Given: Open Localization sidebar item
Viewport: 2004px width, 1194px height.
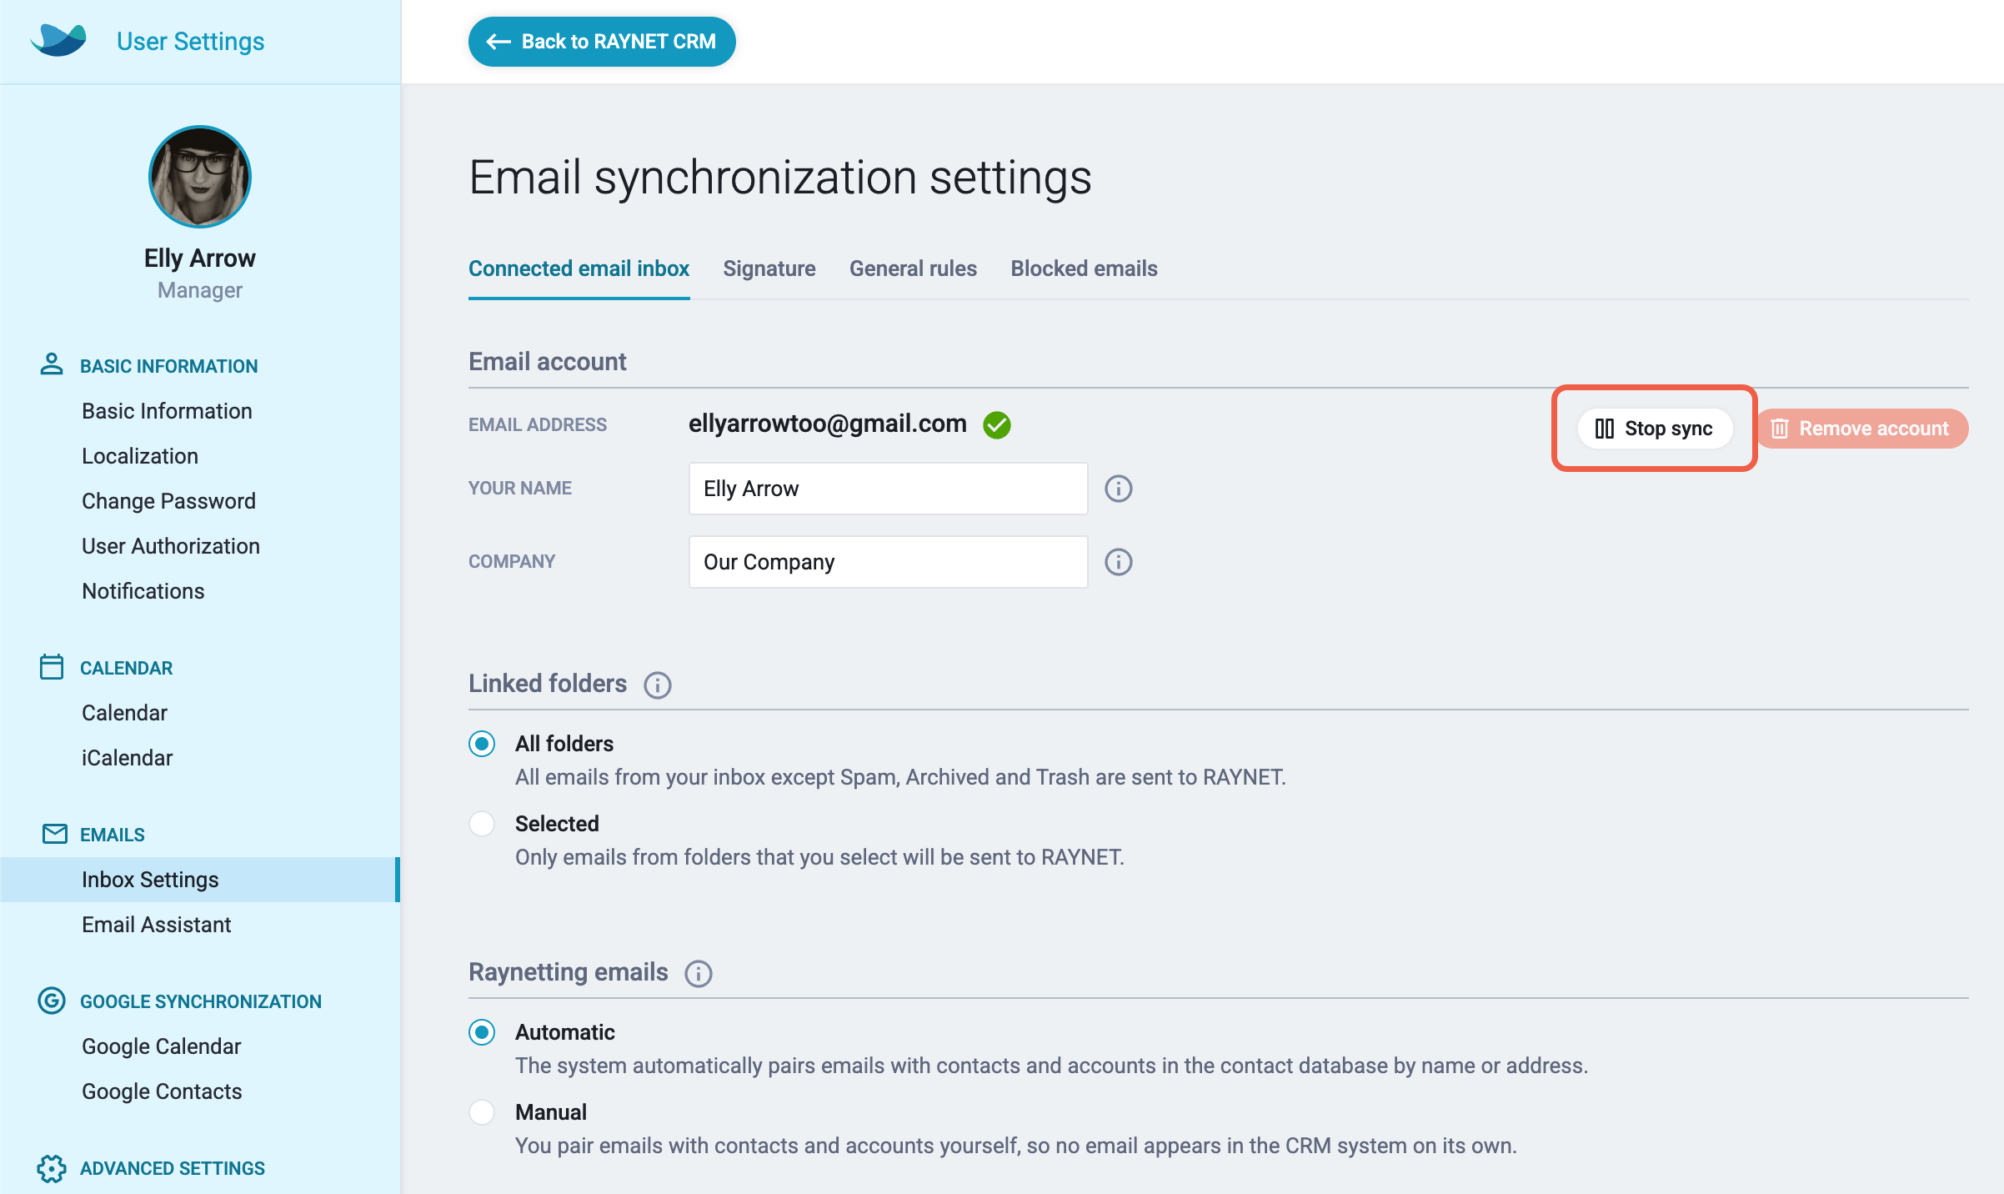Looking at the screenshot, I should [140, 456].
